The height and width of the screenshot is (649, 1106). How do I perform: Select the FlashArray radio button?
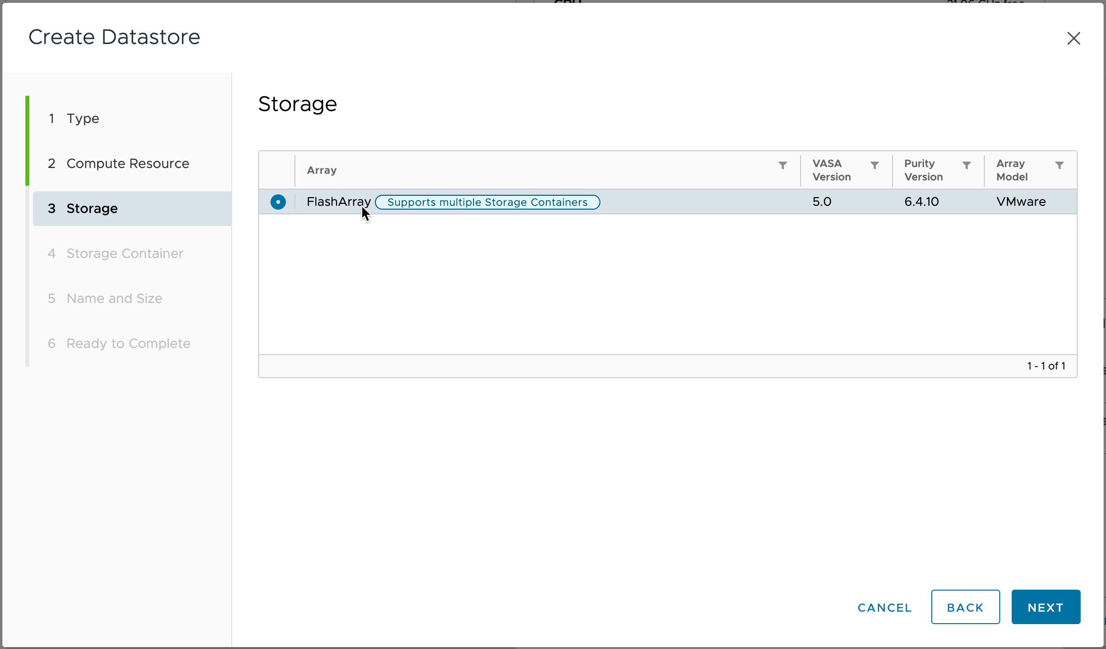click(x=278, y=202)
